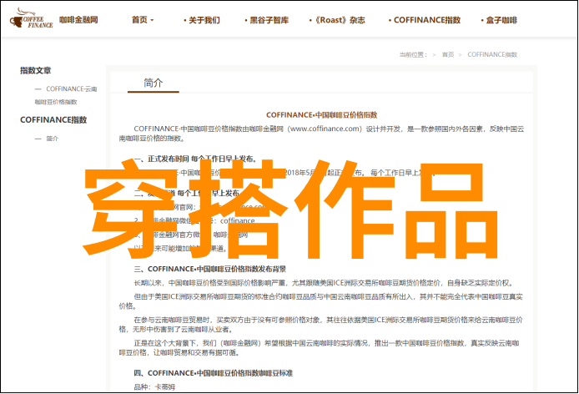Expand the 首页 dropdown menu

point(143,20)
